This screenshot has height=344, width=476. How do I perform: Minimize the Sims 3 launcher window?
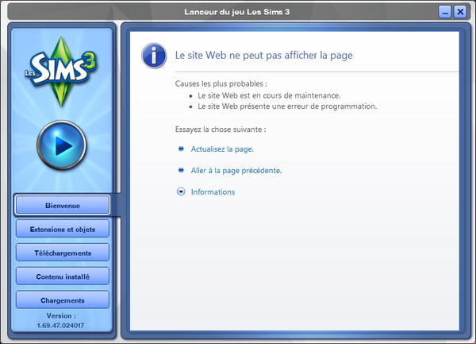(445, 12)
